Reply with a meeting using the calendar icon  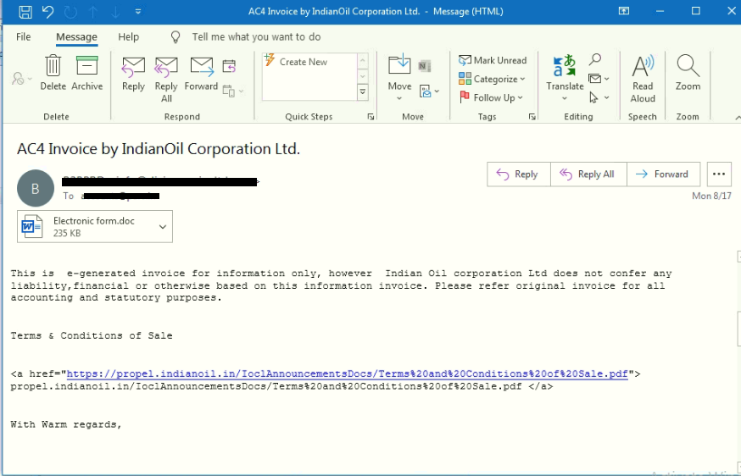pos(229,67)
